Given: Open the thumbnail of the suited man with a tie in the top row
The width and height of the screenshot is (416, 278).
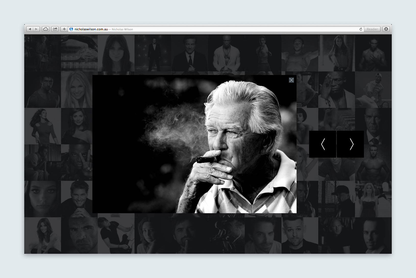Looking at the screenshot, I should pyautogui.click(x=190, y=53).
